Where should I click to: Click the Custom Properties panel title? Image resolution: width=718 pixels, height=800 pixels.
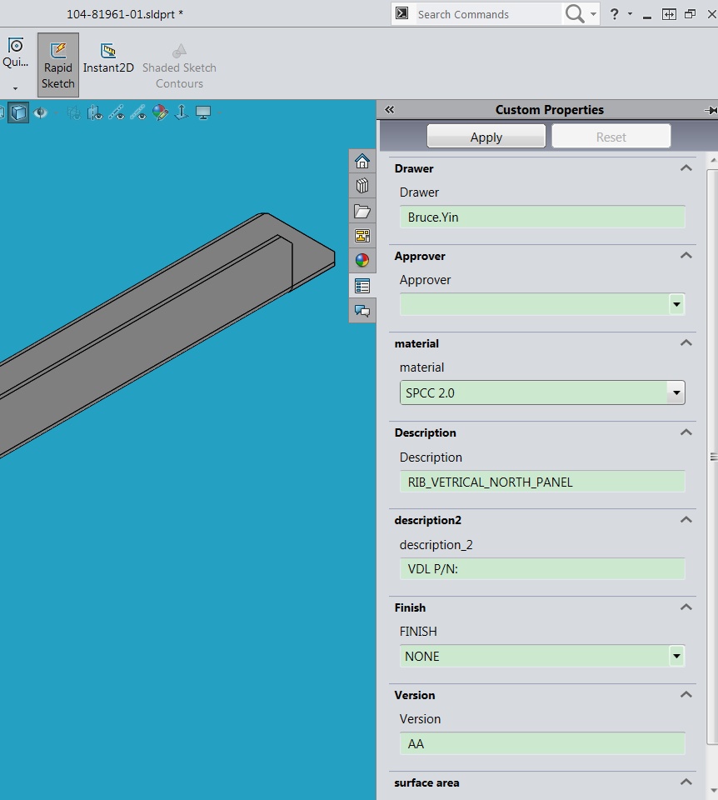(549, 110)
